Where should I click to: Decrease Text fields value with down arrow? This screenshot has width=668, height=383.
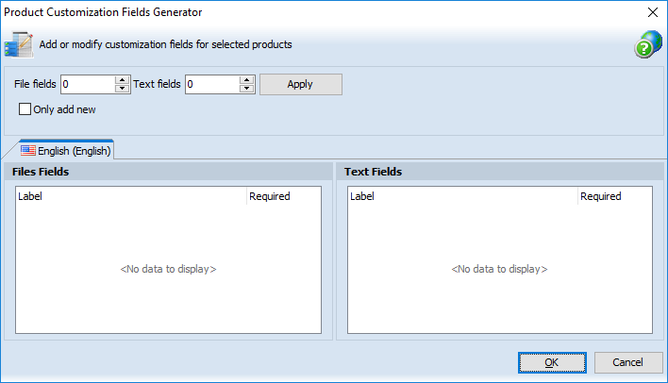(247, 89)
